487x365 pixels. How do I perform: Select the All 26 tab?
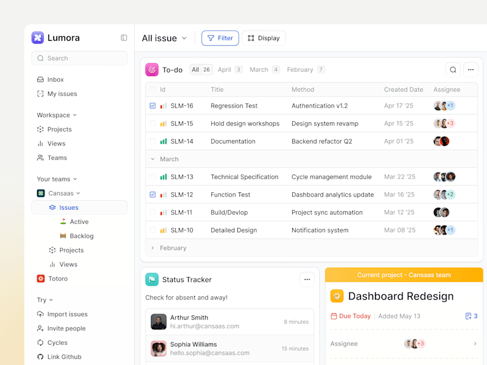click(x=201, y=69)
